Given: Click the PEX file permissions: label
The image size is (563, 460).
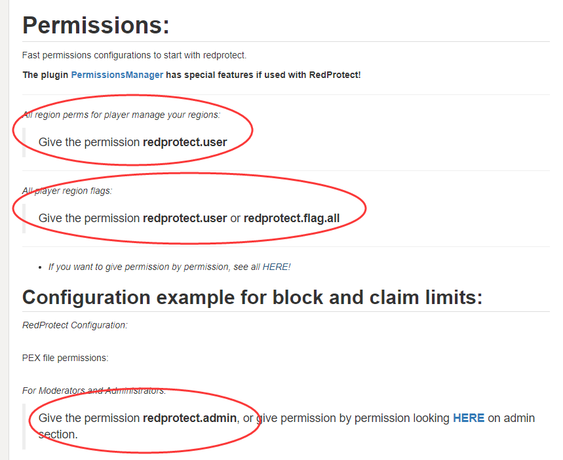Looking at the screenshot, I should [x=66, y=358].
